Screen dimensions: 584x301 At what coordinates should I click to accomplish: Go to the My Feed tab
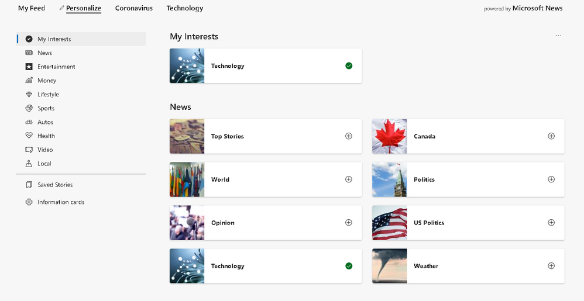pyautogui.click(x=32, y=8)
